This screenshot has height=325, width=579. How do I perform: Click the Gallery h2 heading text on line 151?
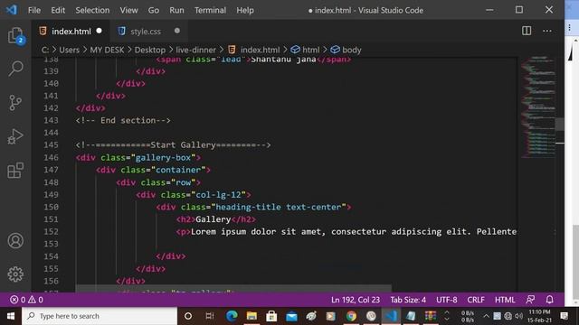pos(214,219)
